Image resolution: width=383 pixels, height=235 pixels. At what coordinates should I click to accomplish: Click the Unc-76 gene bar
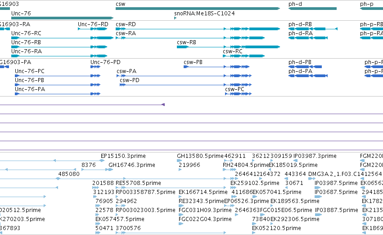62,18
